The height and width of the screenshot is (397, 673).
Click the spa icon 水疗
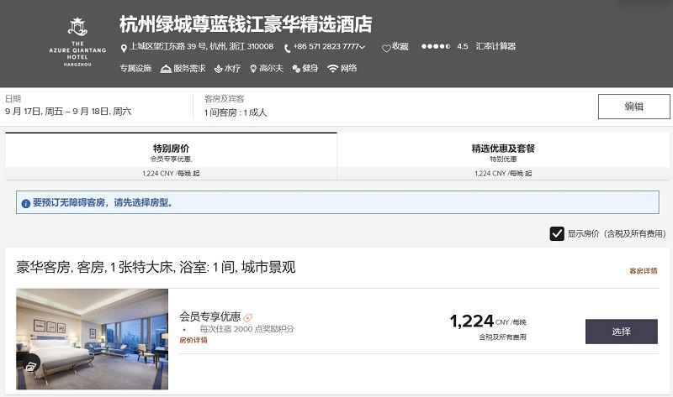pyautogui.click(x=218, y=69)
